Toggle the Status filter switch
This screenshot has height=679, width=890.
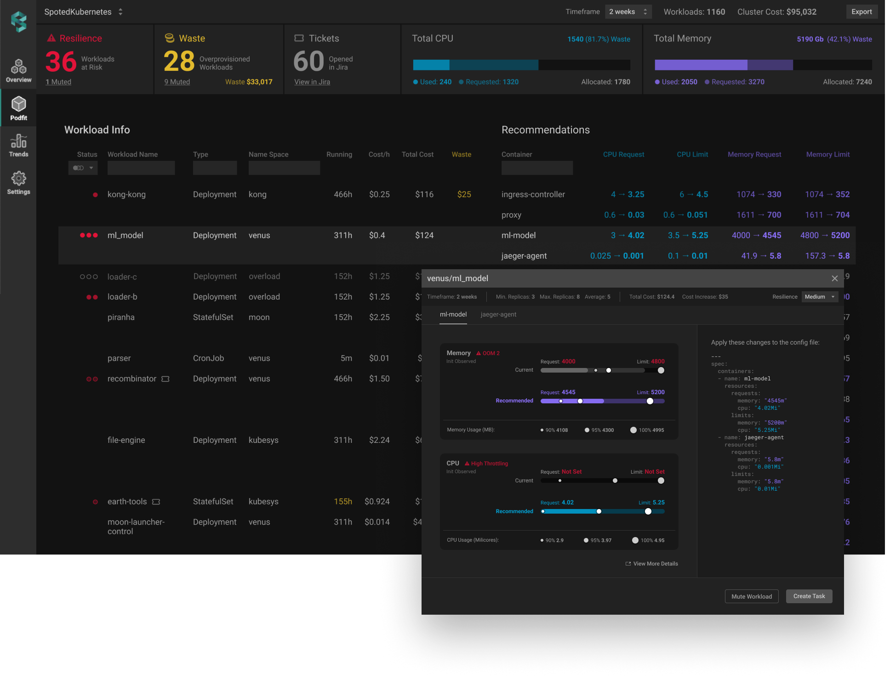79,168
